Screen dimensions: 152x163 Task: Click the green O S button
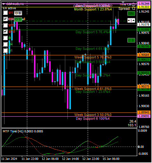coord(18,20)
